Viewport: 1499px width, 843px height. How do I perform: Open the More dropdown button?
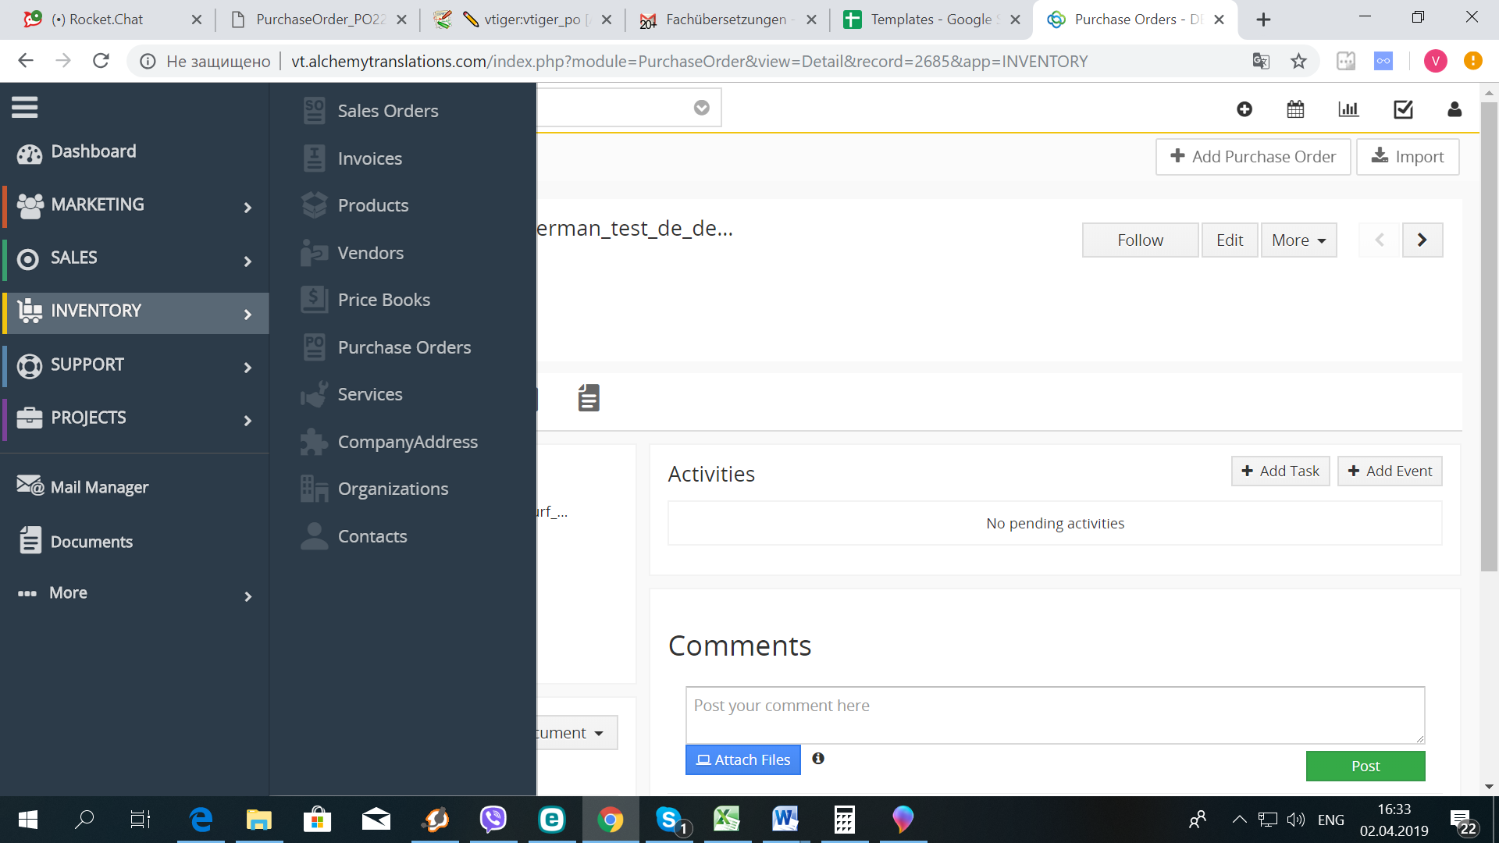pyautogui.click(x=1298, y=240)
